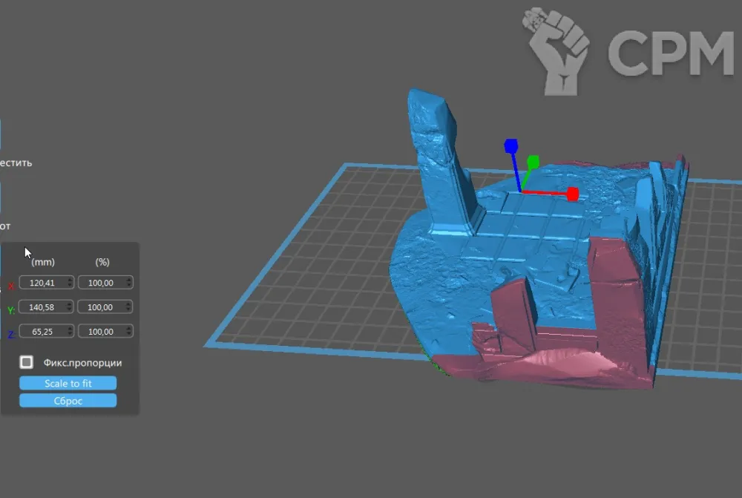
Task: Click the X size field showing 120,41
Action: click(x=42, y=282)
